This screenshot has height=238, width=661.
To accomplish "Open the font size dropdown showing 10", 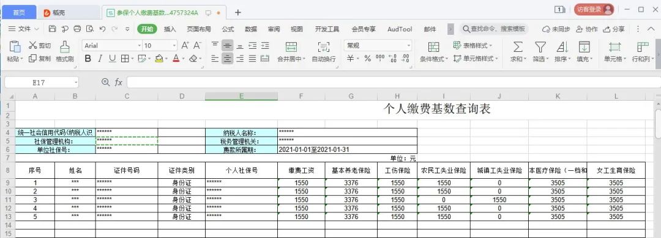I will coord(174,45).
